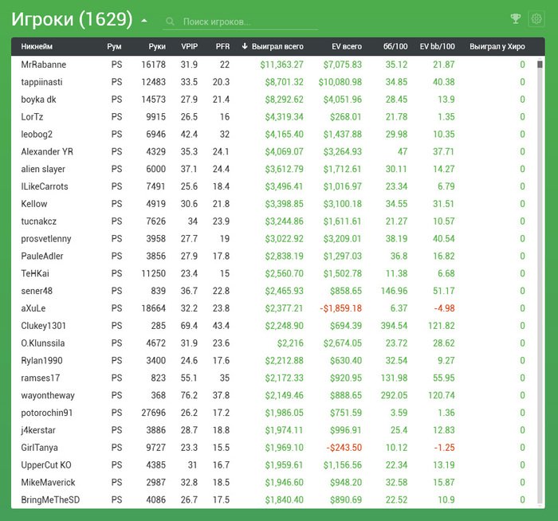Sort by the EV всего column header
Viewport: 558px width, 521px height.
pyautogui.click(x=347, y=47)
